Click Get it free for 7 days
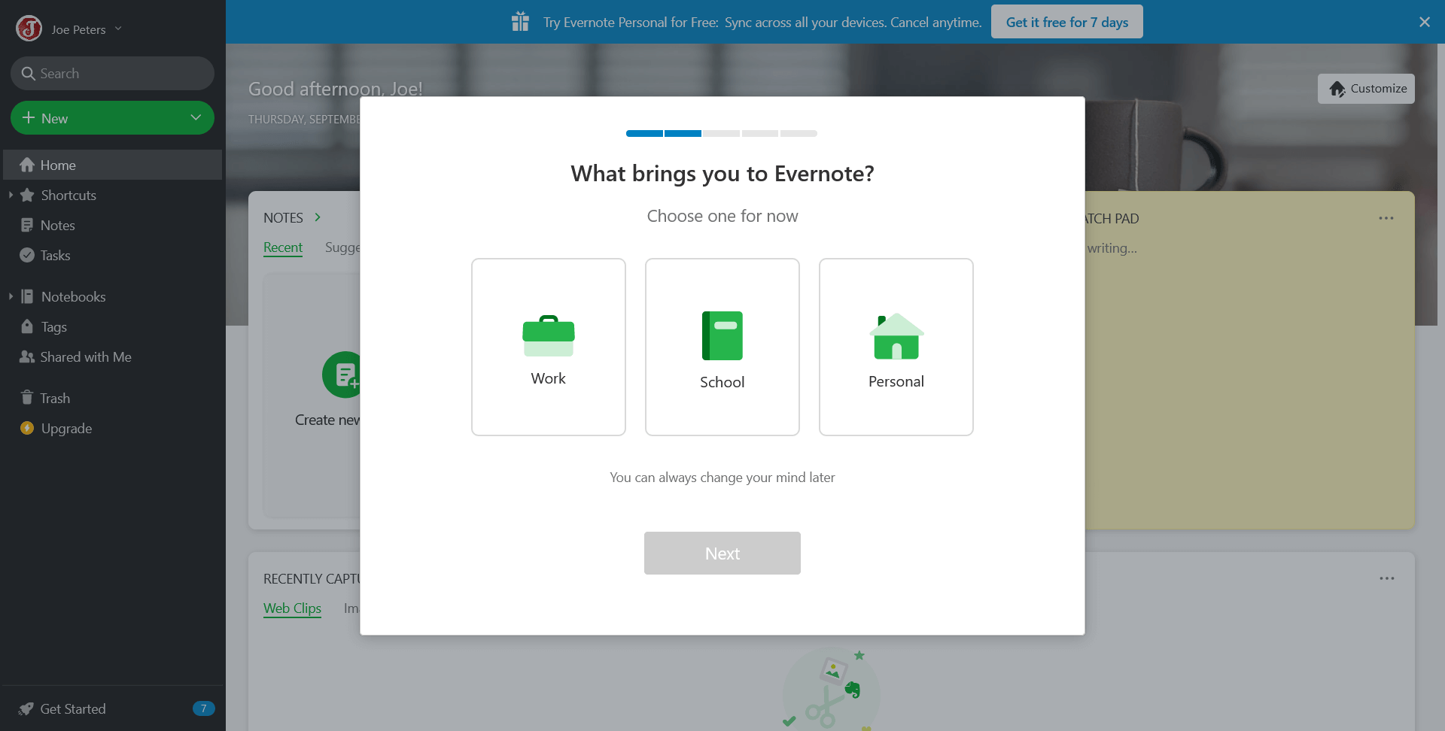 click(1066, 22)
